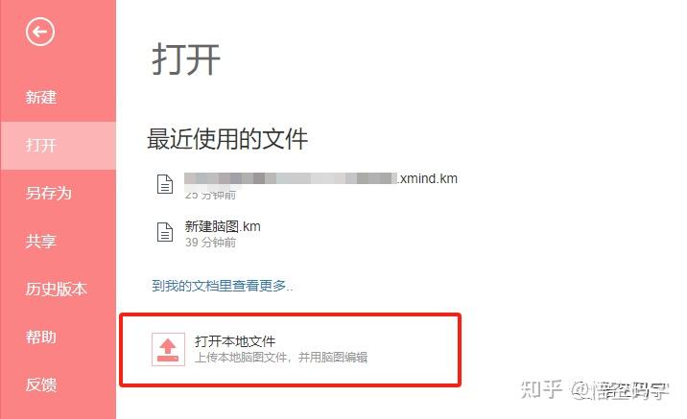Click the back arrow circle icon
The width and height of the screenshot is (687, 419).
click(x=40, y=32)
